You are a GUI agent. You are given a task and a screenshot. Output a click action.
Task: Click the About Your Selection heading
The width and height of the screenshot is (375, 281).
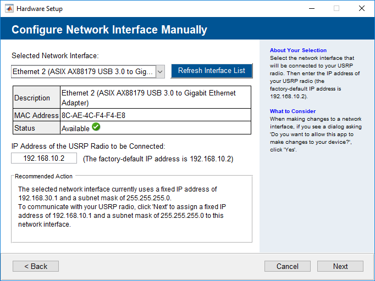(x=298, y=50)
